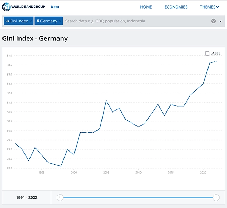Click the 2005 peak data point
This screenshot has width=227, height=208.
[x=106, y=101]
